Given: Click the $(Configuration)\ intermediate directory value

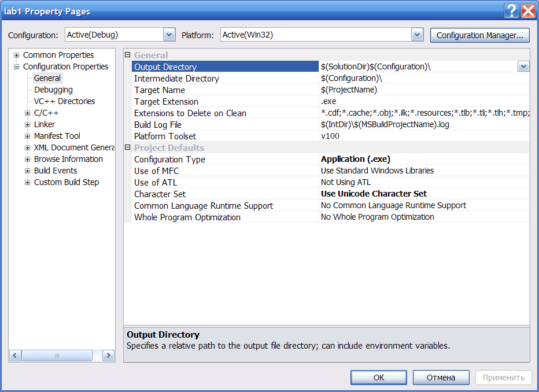Looking at the screenshot, I should pos(424,78).
